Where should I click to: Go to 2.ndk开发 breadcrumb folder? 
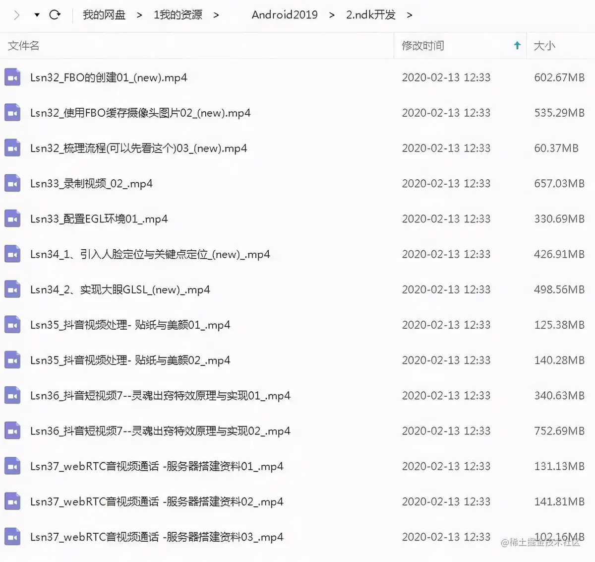pyautogui.click(x=371, y=15)
